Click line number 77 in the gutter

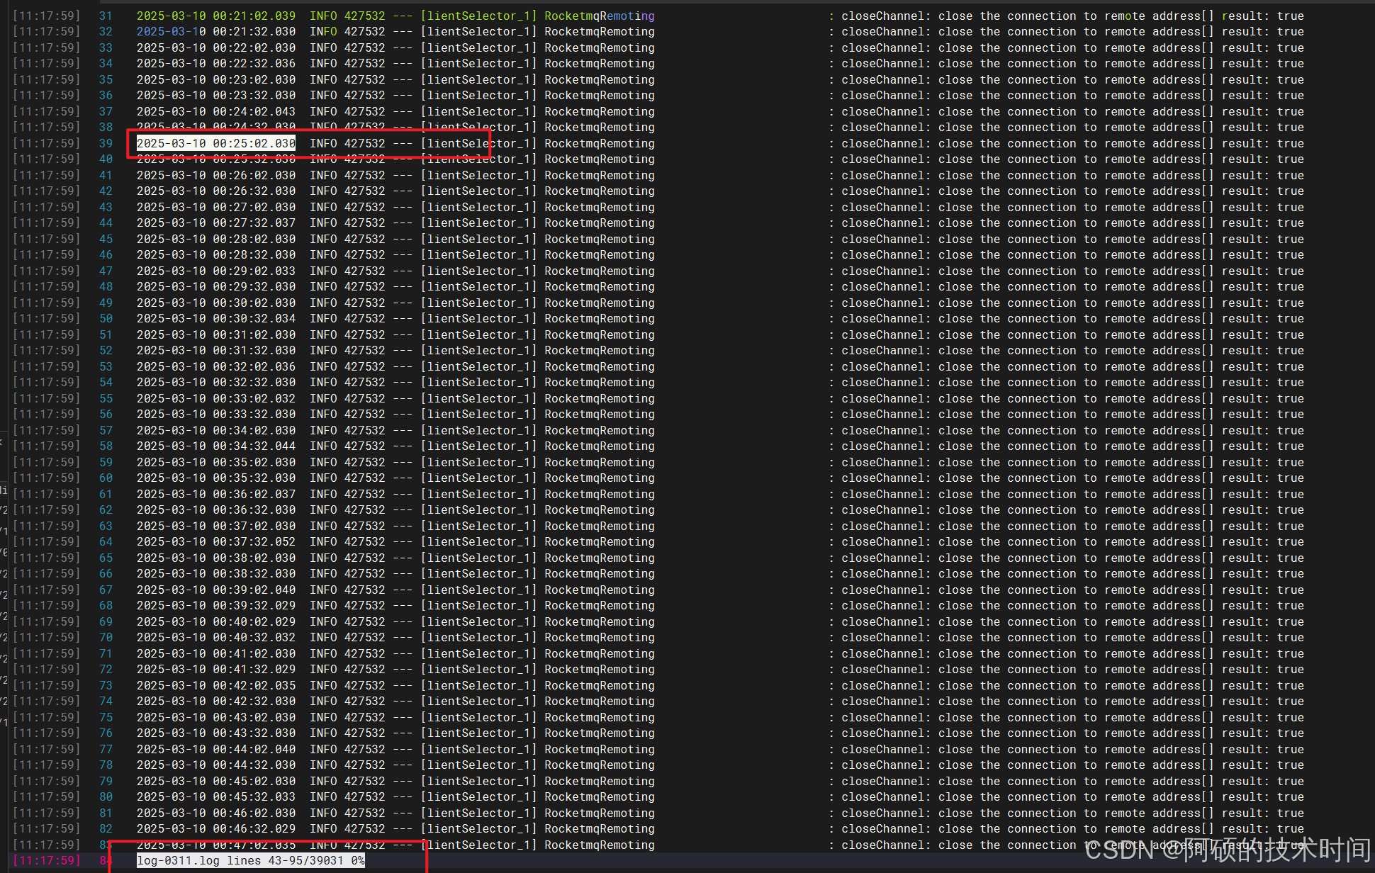click(106, 749)
